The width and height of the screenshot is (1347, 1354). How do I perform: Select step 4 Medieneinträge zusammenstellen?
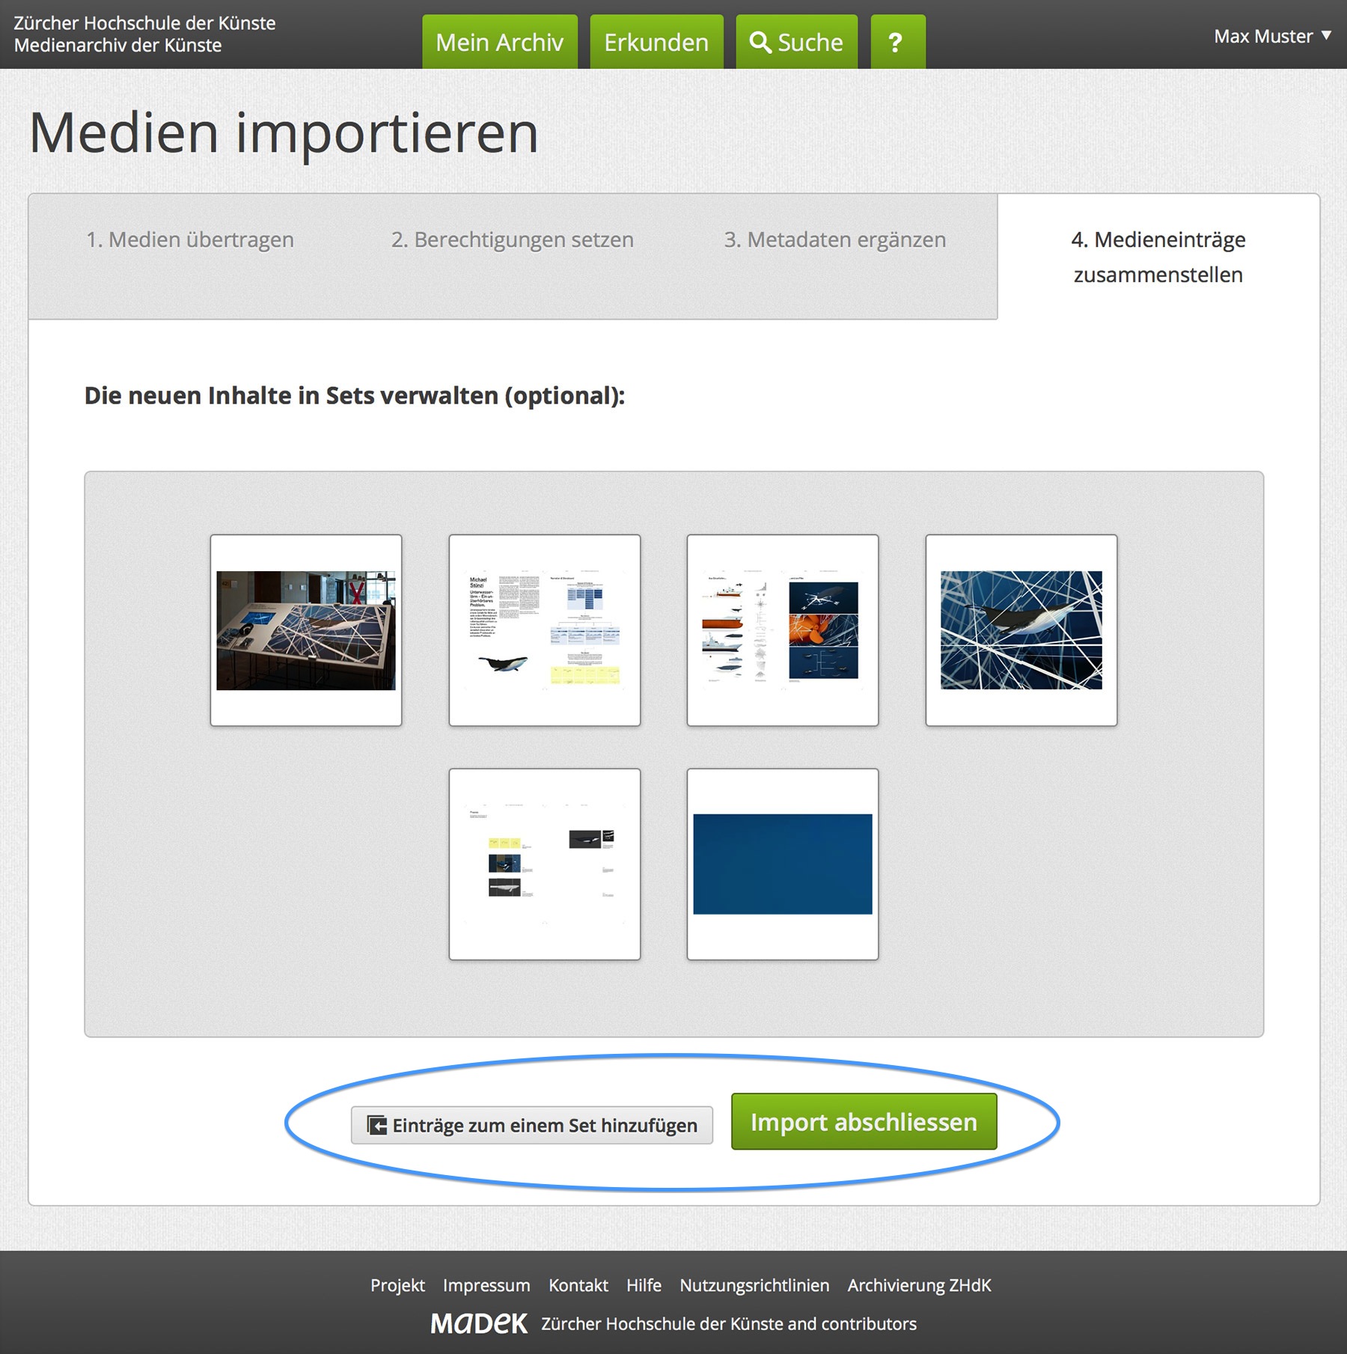[x=1158, y=256]
